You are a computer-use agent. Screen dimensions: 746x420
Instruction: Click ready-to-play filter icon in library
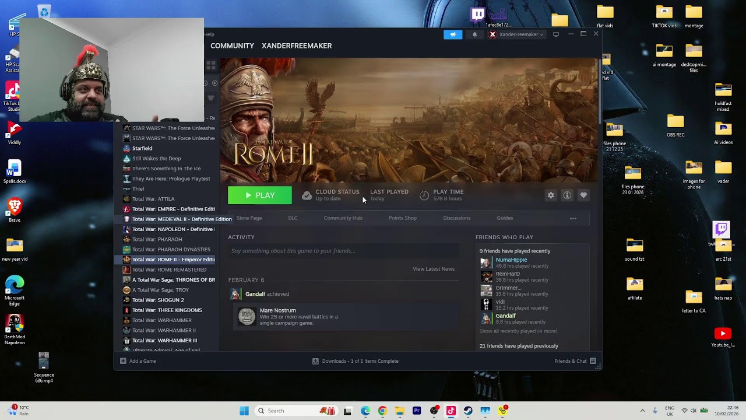click(214, 83)
